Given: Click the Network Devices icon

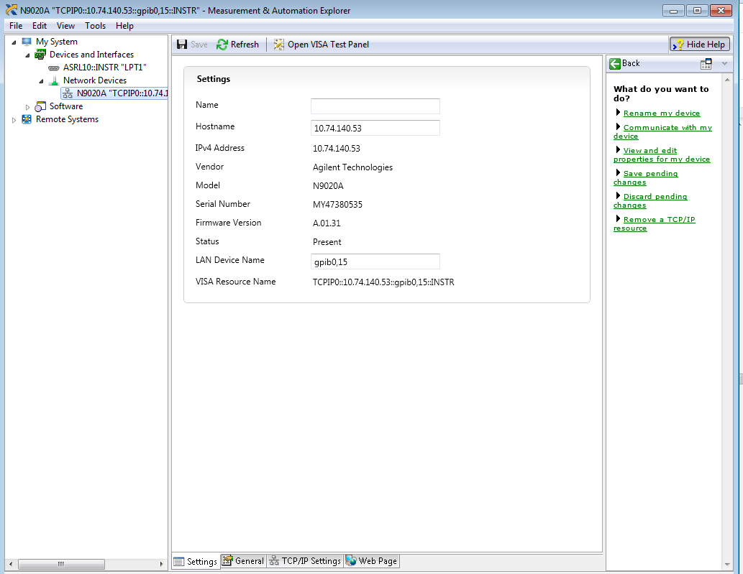Looking at the screenshot, I should [x=54, y=81].
